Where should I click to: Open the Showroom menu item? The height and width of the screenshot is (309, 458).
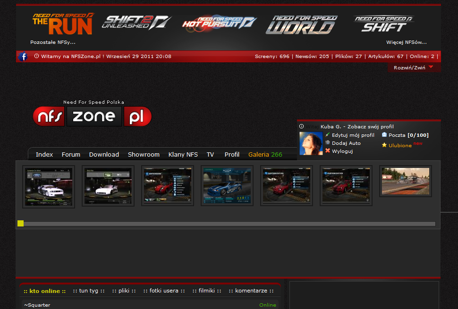click(x=144, y=154)
